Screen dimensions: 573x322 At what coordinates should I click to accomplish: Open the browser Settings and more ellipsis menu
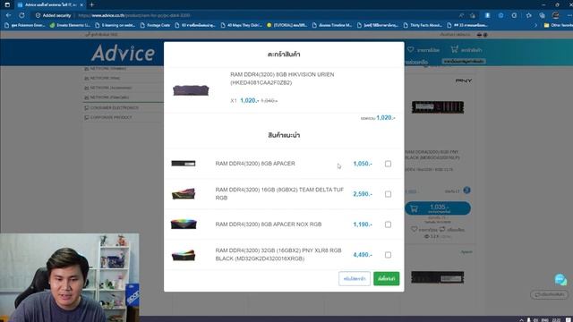pos(569,15)
